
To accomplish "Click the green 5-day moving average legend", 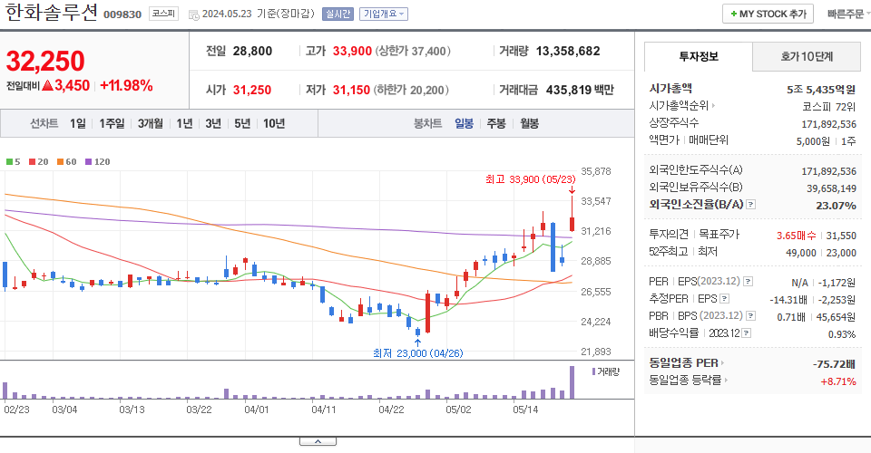I will click(x=13, y=162).
